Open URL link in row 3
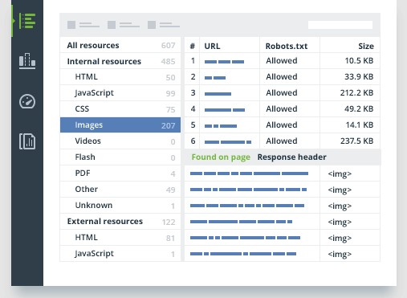Screen dimensions: 407x298 pos(218,94)
